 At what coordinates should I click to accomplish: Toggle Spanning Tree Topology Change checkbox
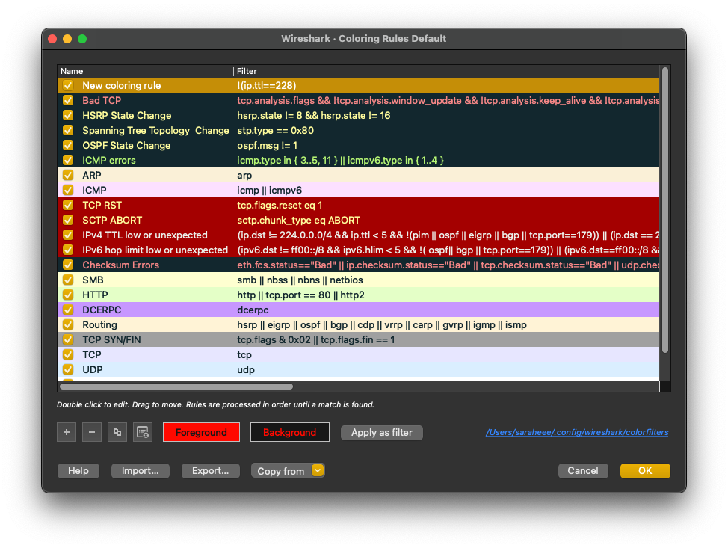pos(68,131)
